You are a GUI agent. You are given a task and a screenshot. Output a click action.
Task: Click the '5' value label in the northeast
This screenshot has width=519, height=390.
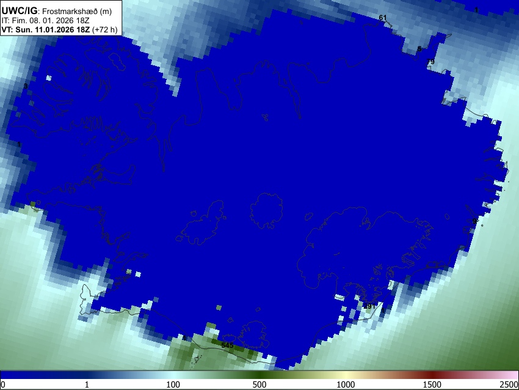(x=419, y=49)
